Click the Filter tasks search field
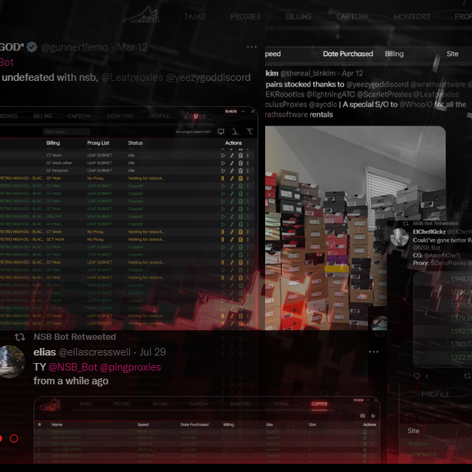Image resolution: width=472 pixels, height=472 pixels. (x=65, y=132)
